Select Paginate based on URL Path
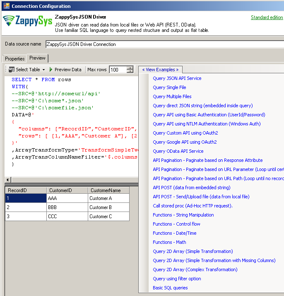 pyautogui.click(x=218, y=178)
